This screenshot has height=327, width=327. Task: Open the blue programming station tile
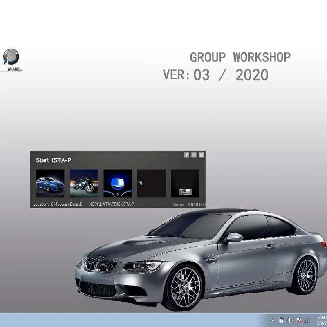coord(118,183)
